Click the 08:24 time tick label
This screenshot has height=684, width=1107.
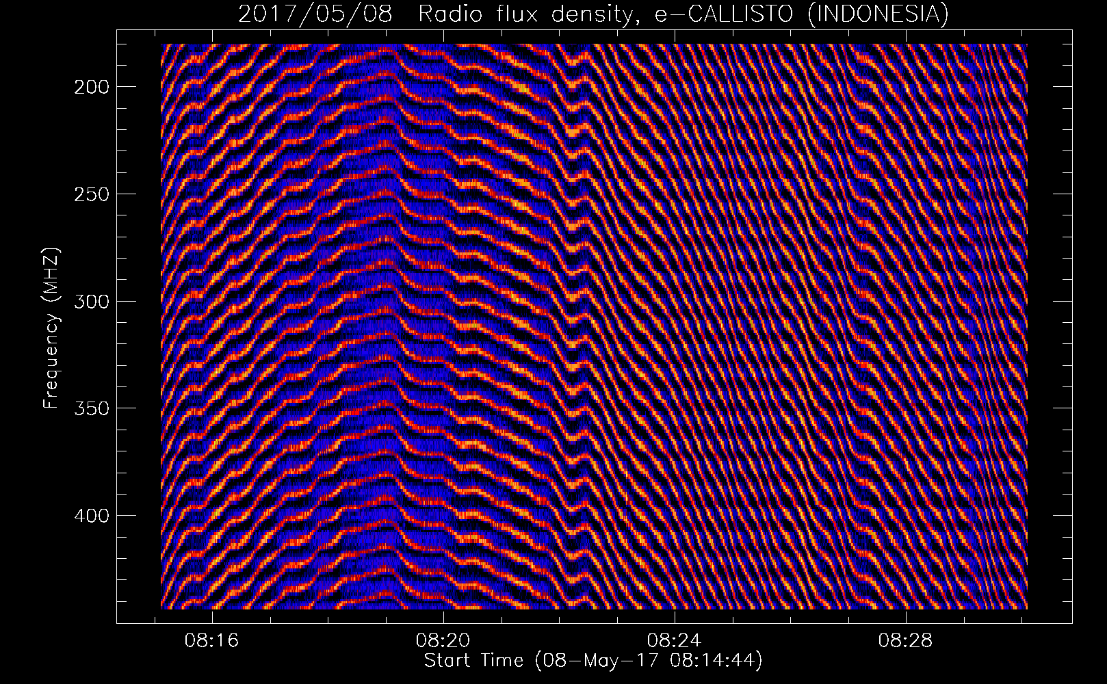click(x=675, y=641)
